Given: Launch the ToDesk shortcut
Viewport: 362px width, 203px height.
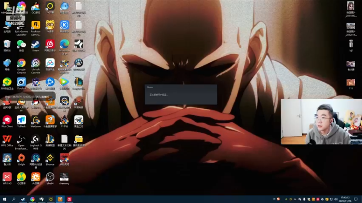Looking at the screenshot, I should point(21,121).
